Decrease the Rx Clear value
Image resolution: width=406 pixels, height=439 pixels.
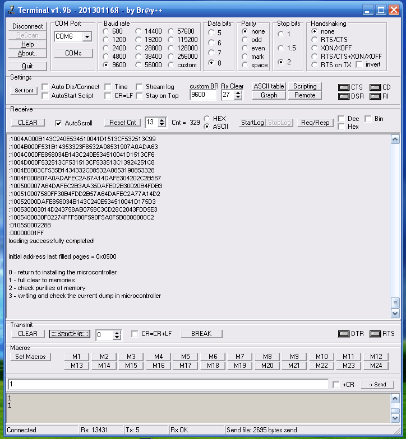tap(238, 97)
